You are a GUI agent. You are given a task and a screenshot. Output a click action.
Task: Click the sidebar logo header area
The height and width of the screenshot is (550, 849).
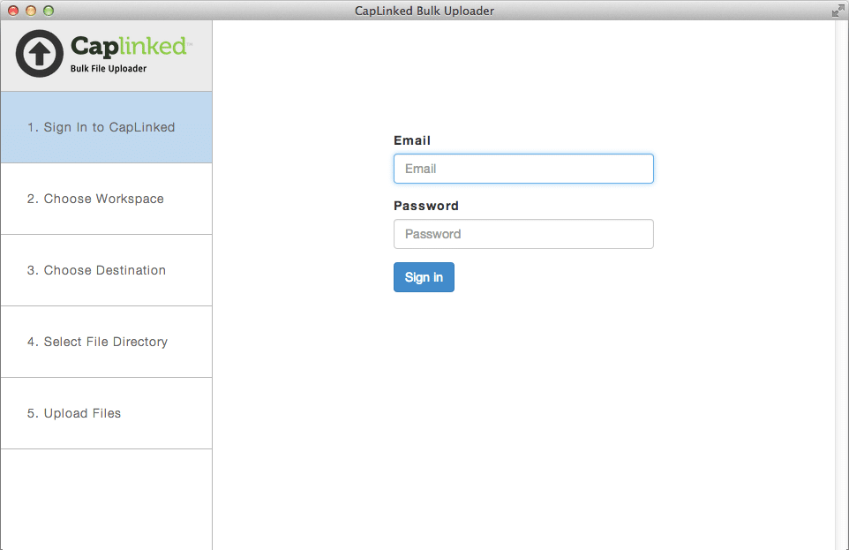(x=106, y=55)
